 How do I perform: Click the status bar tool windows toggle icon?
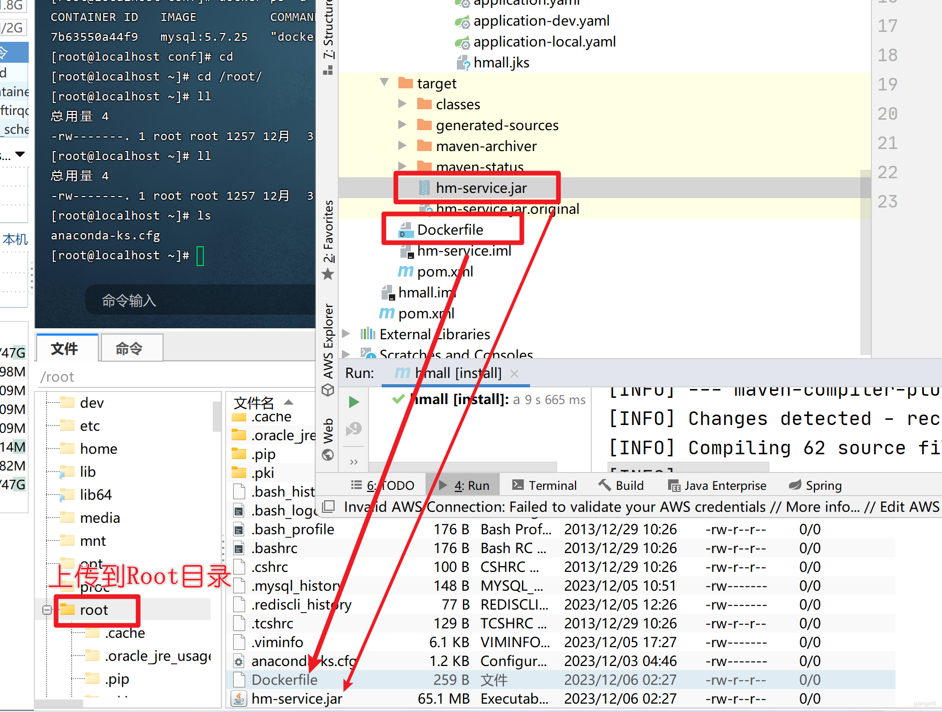[x=328, y=506]
